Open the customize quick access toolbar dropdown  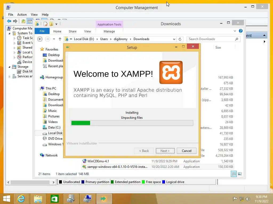tap(57, 24)
